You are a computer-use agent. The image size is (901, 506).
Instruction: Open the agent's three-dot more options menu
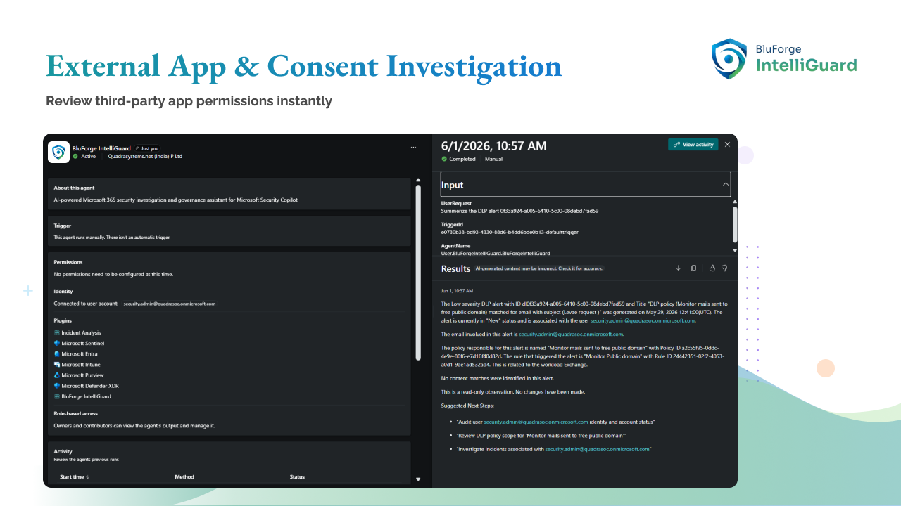[413, 148]
